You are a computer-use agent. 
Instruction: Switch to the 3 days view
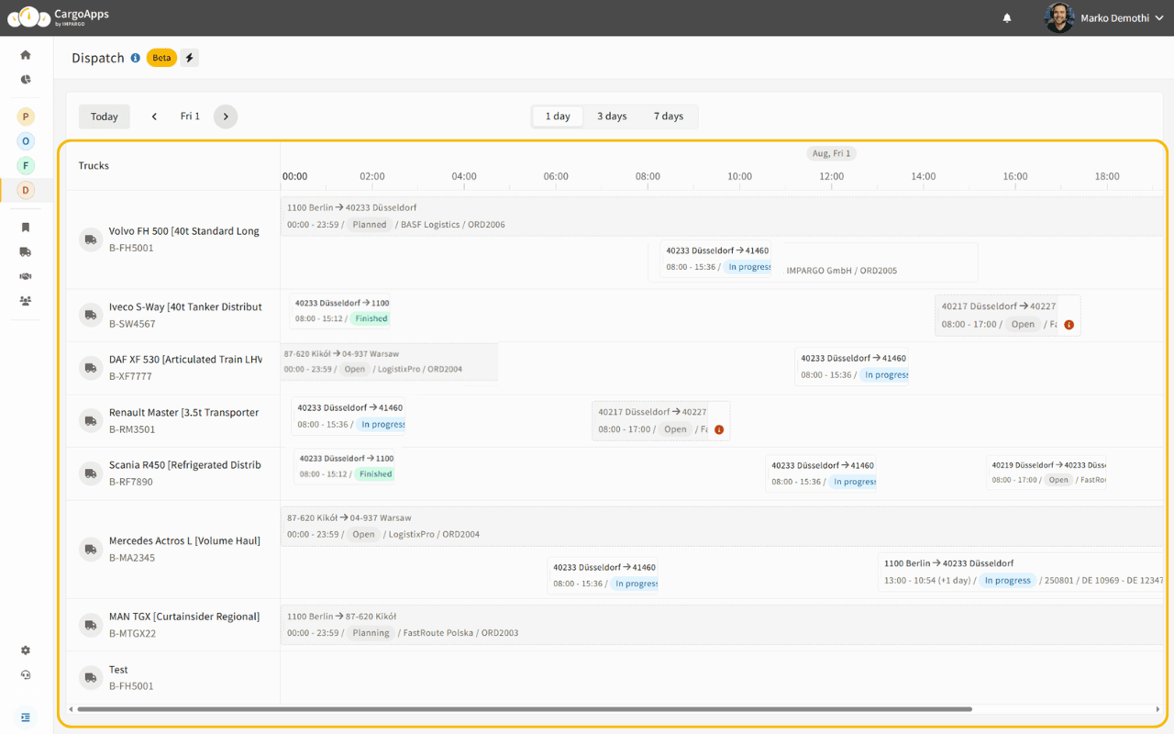click(x=612, y=116)
